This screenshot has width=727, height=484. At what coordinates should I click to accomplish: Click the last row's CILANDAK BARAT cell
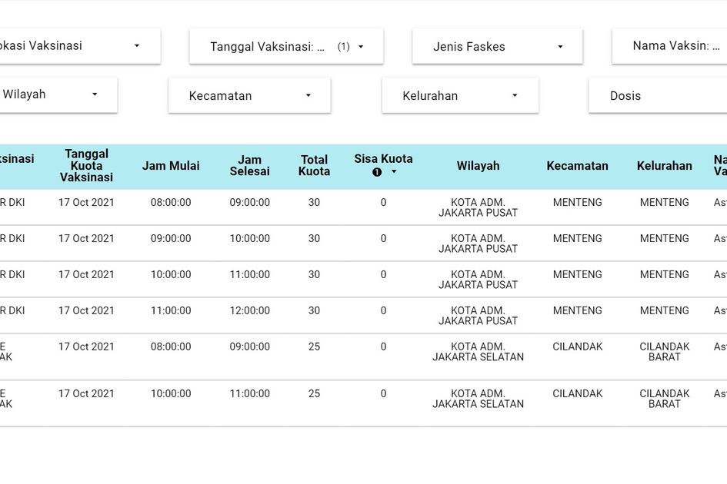point(664,399)
